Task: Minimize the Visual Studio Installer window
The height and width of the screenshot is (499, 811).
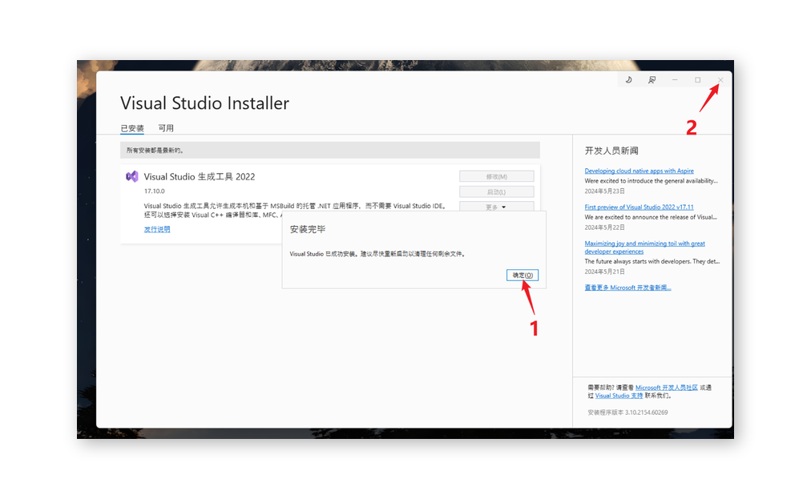Action: coord(675,80)
